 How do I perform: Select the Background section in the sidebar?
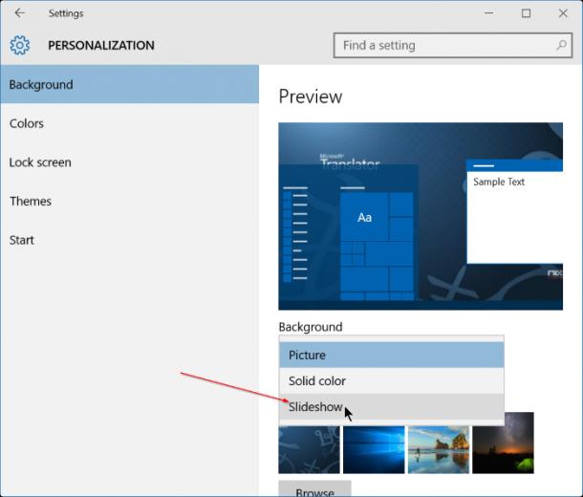click(x=129, y=84)
